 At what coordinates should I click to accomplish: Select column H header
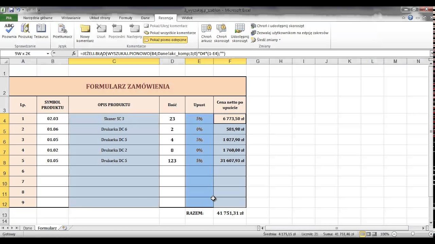click(x=281, y=61)
